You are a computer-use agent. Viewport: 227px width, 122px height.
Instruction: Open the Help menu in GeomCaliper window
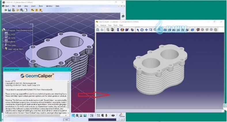121,25
